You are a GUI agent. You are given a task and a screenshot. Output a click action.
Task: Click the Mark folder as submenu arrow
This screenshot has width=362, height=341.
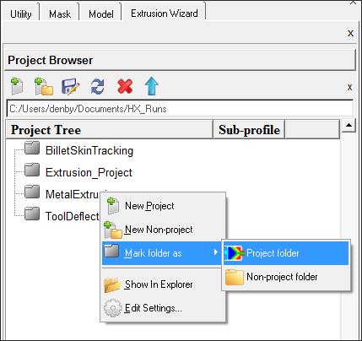pyautogui.click(x=215, y=252)
